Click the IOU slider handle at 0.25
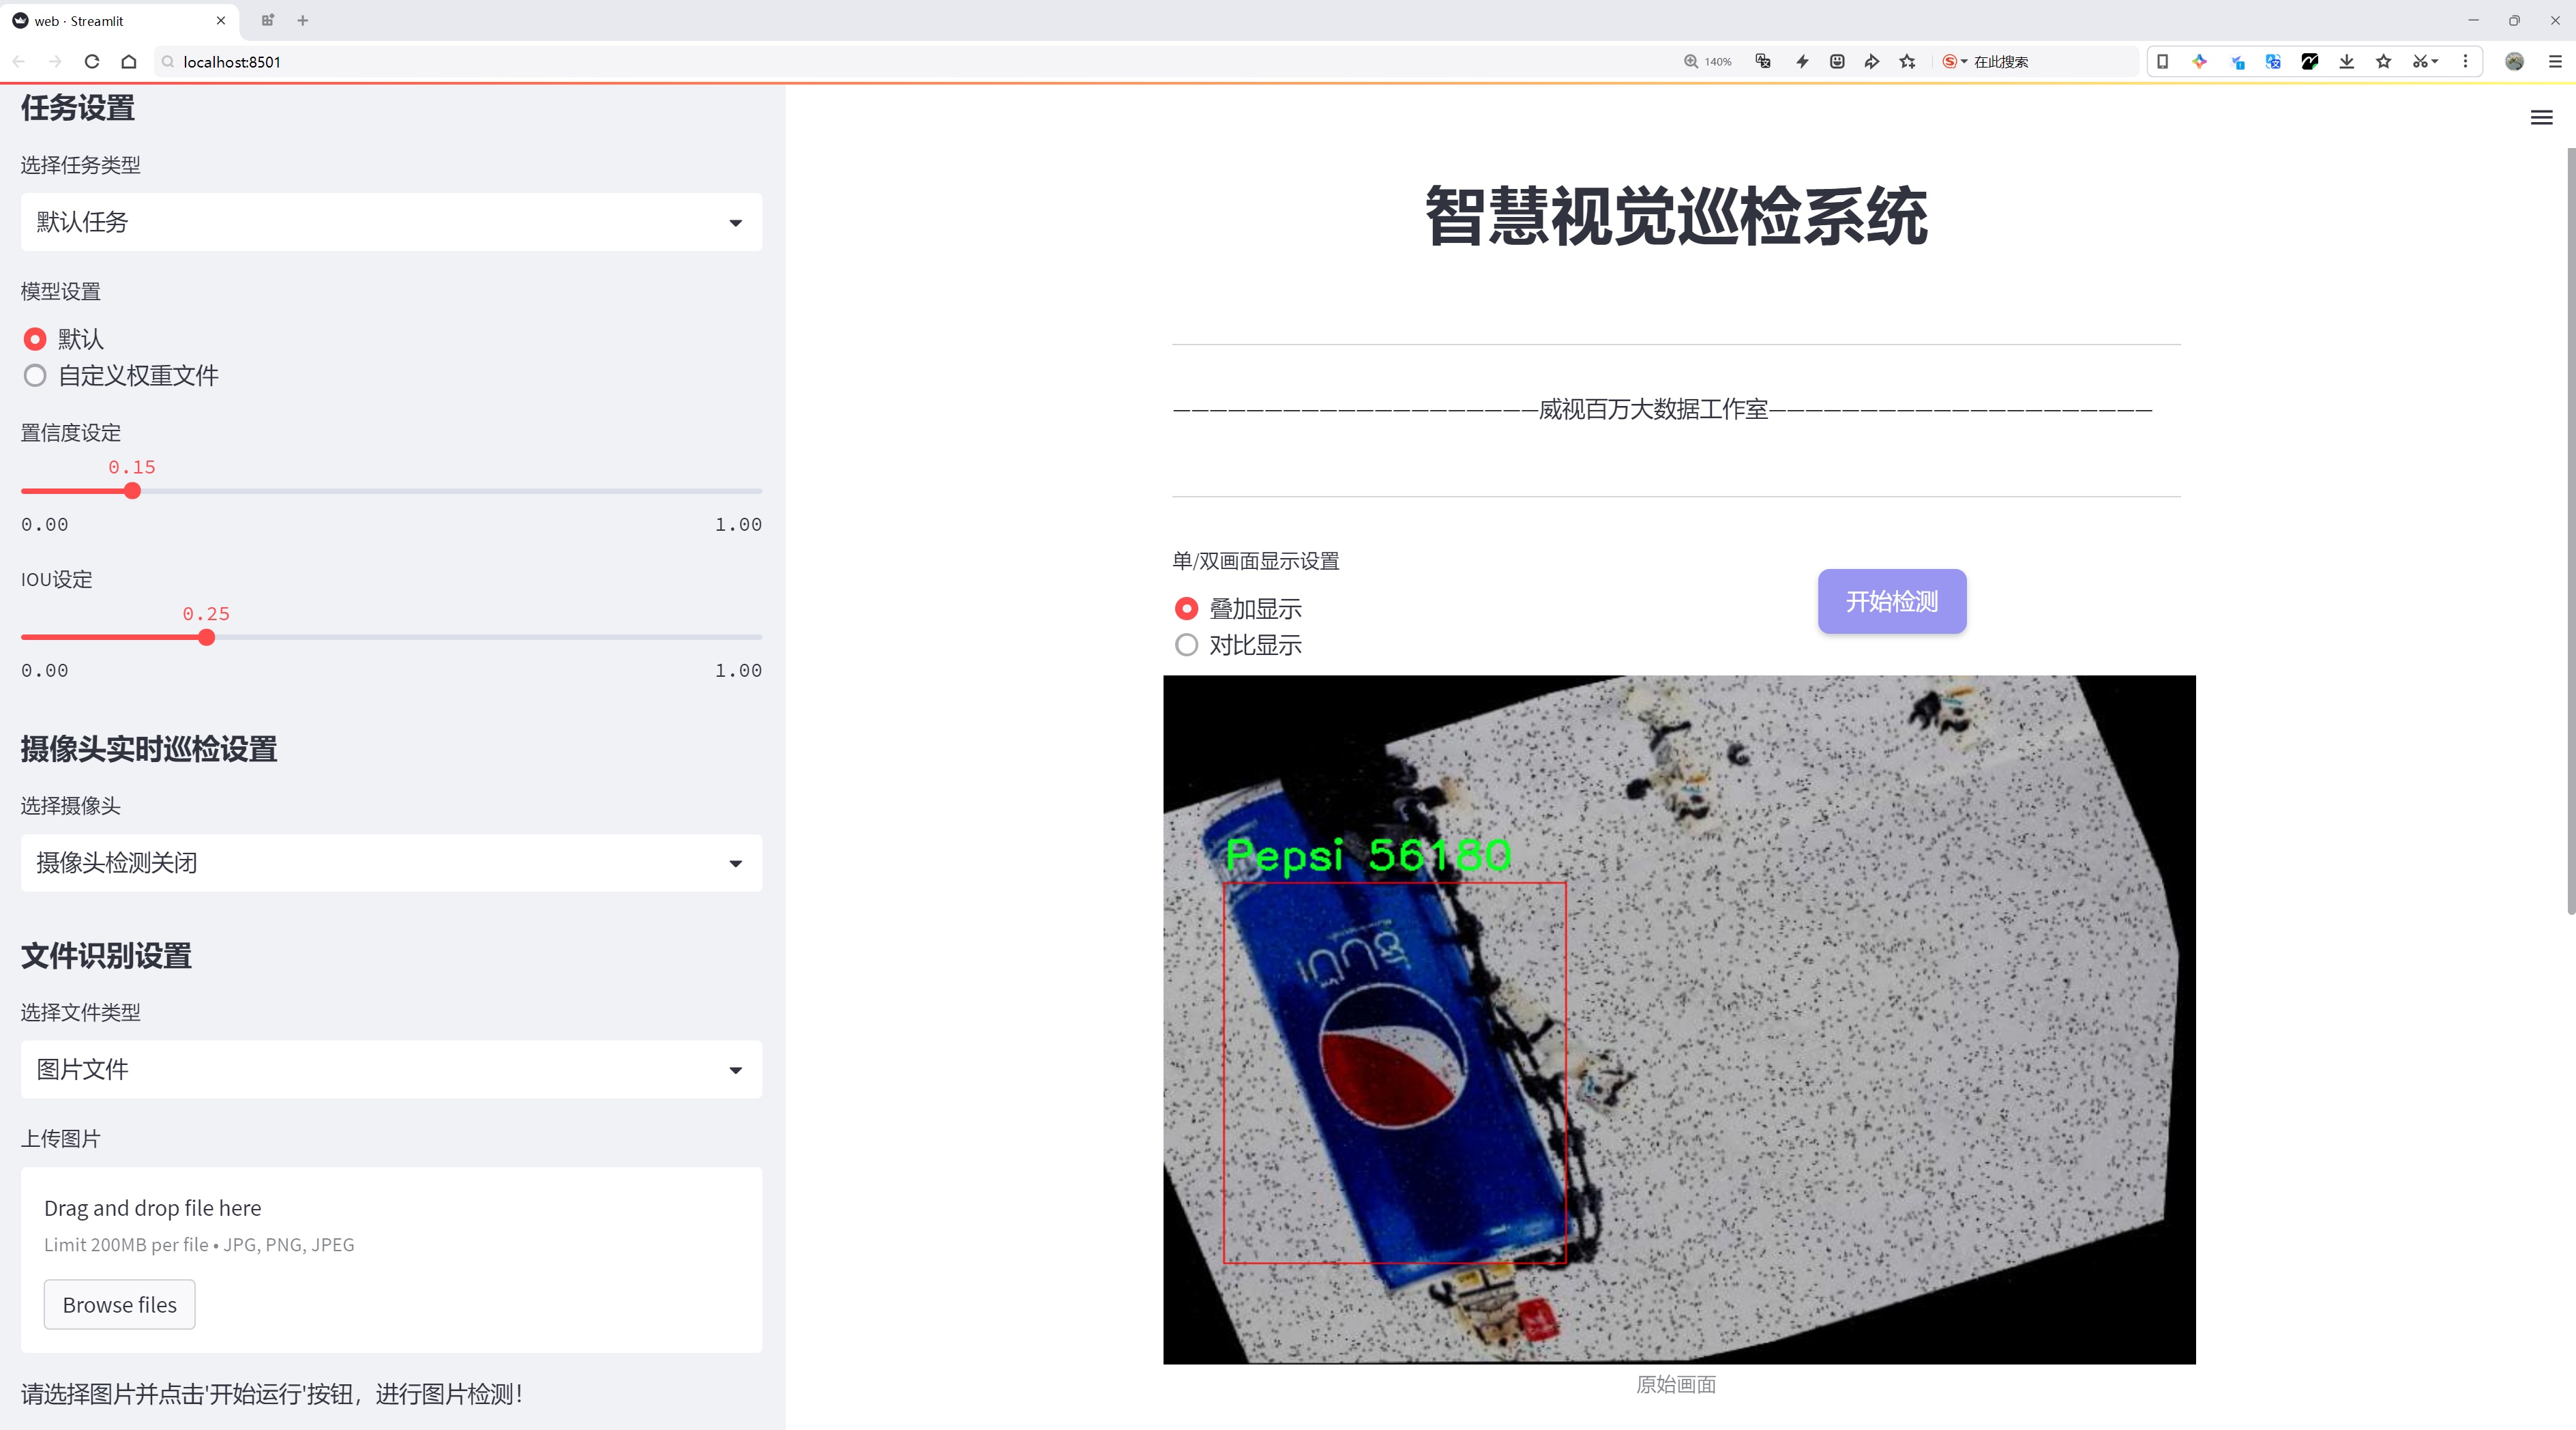Viewport: 2576px width, 1430px height. [206, 637]
